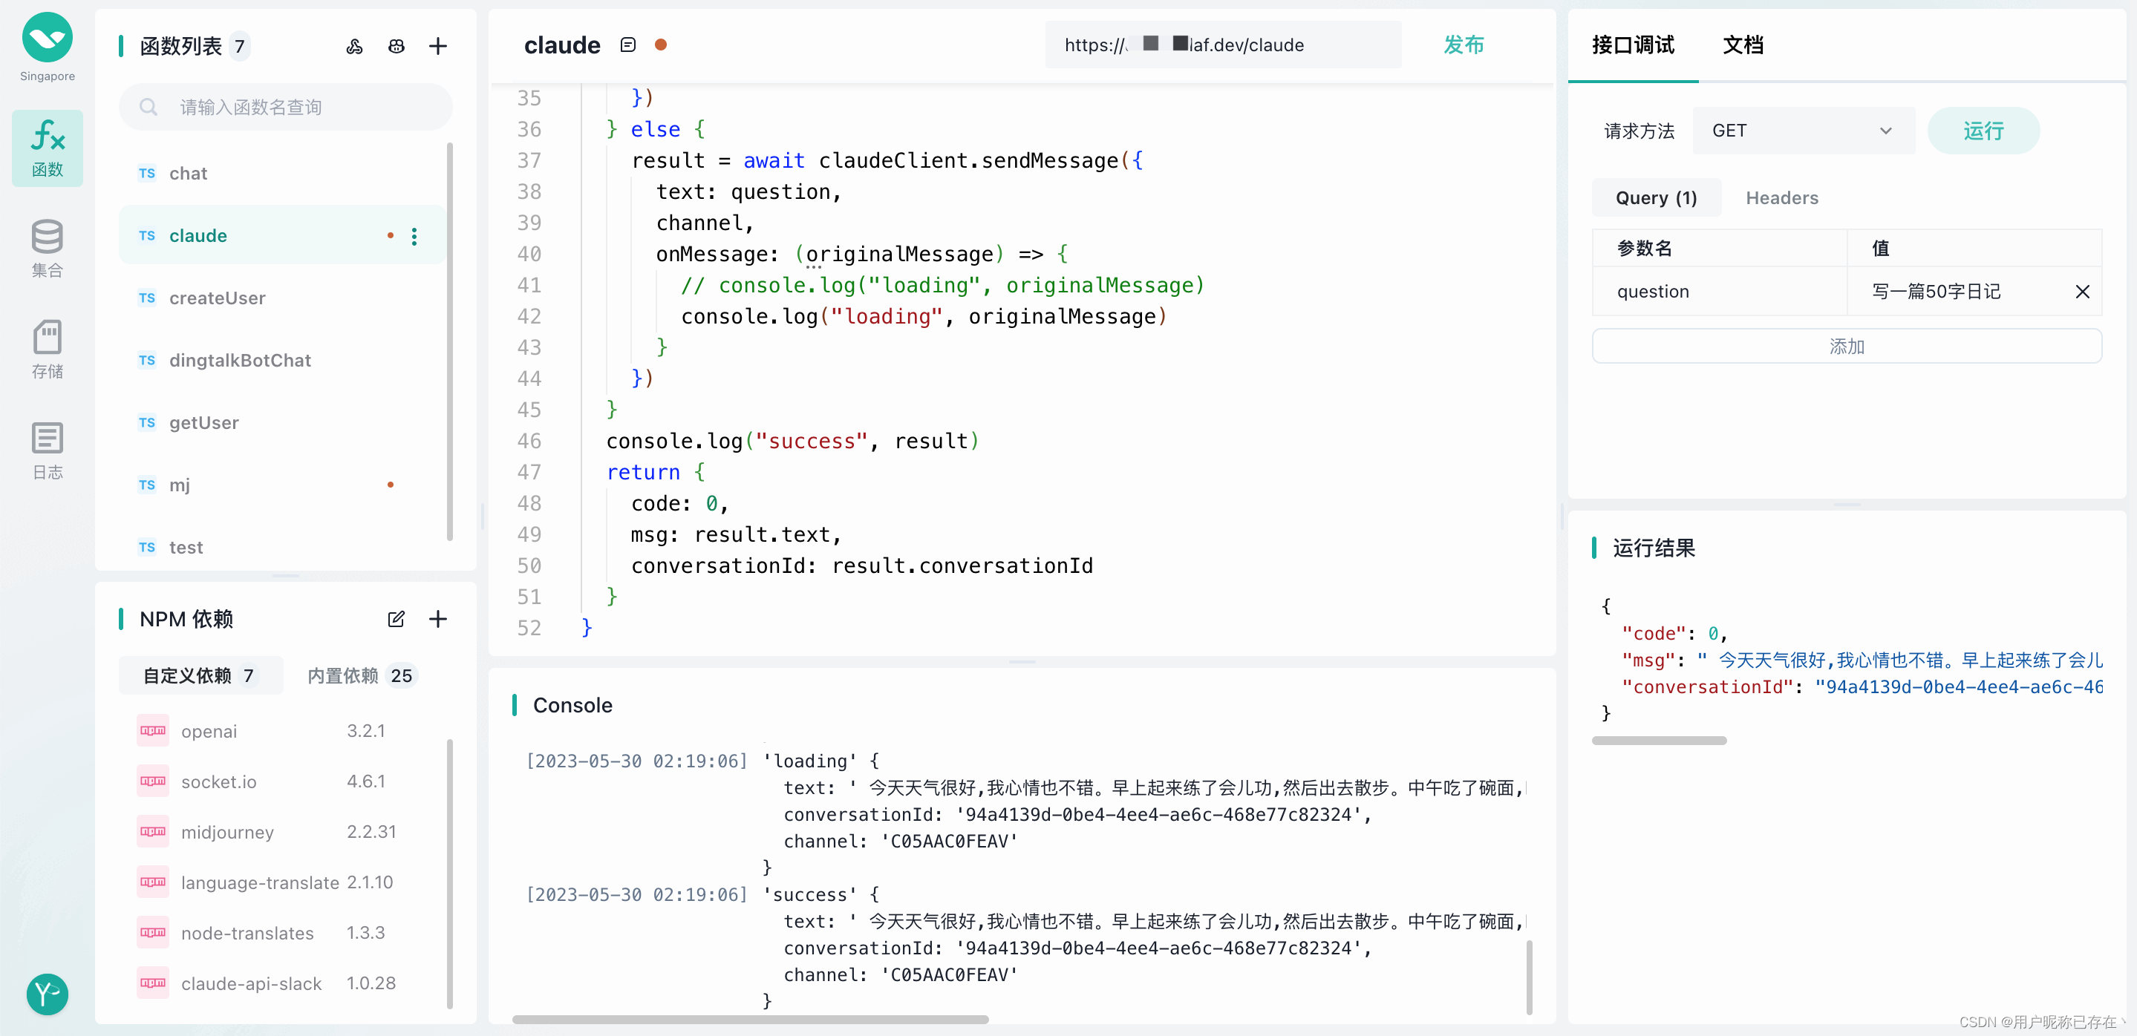The height and width of the screenshot is (1036, 2137).
Task: Add a new function with the plus icon
Action: point(438,47)
